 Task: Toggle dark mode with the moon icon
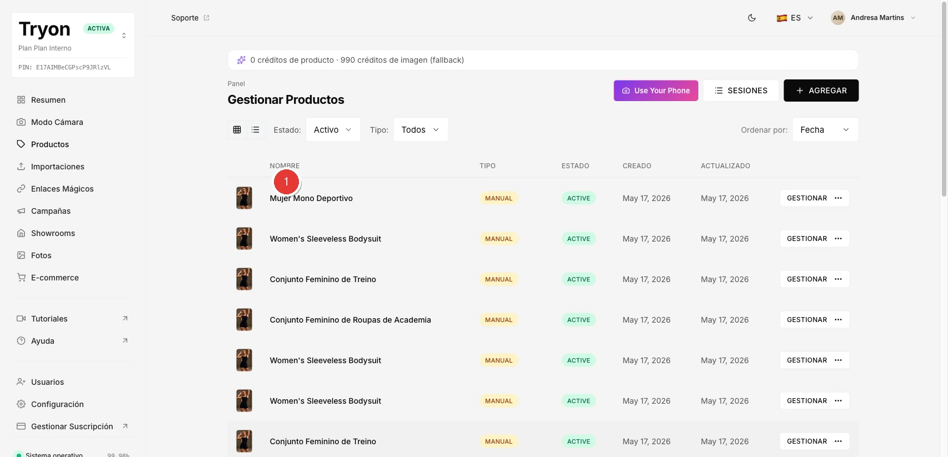752,18
